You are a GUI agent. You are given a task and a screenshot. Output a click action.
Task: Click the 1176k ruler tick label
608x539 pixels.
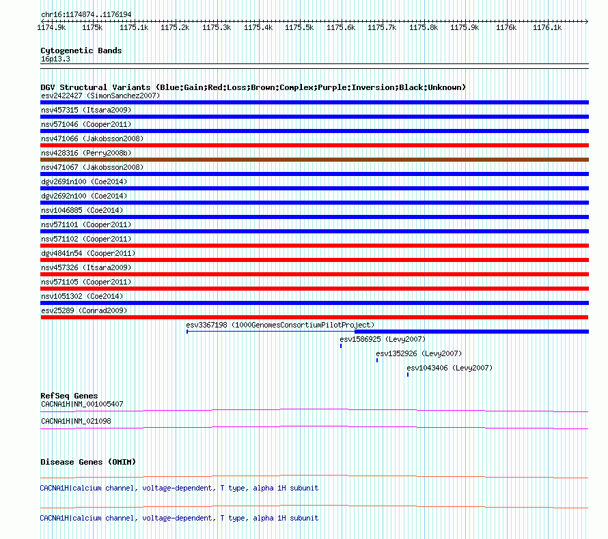[x=506, y=27]
